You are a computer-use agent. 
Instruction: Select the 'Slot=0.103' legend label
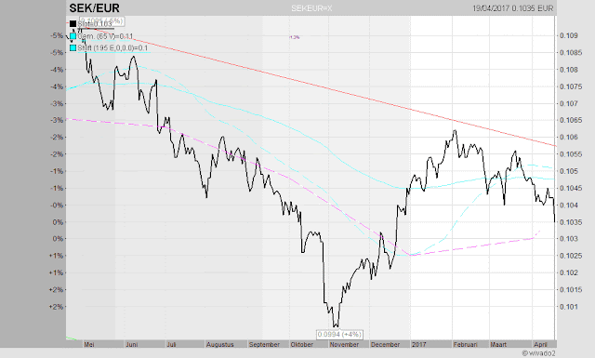coord(95,24)
